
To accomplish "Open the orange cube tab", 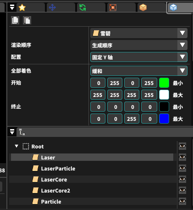I will 152,7.
